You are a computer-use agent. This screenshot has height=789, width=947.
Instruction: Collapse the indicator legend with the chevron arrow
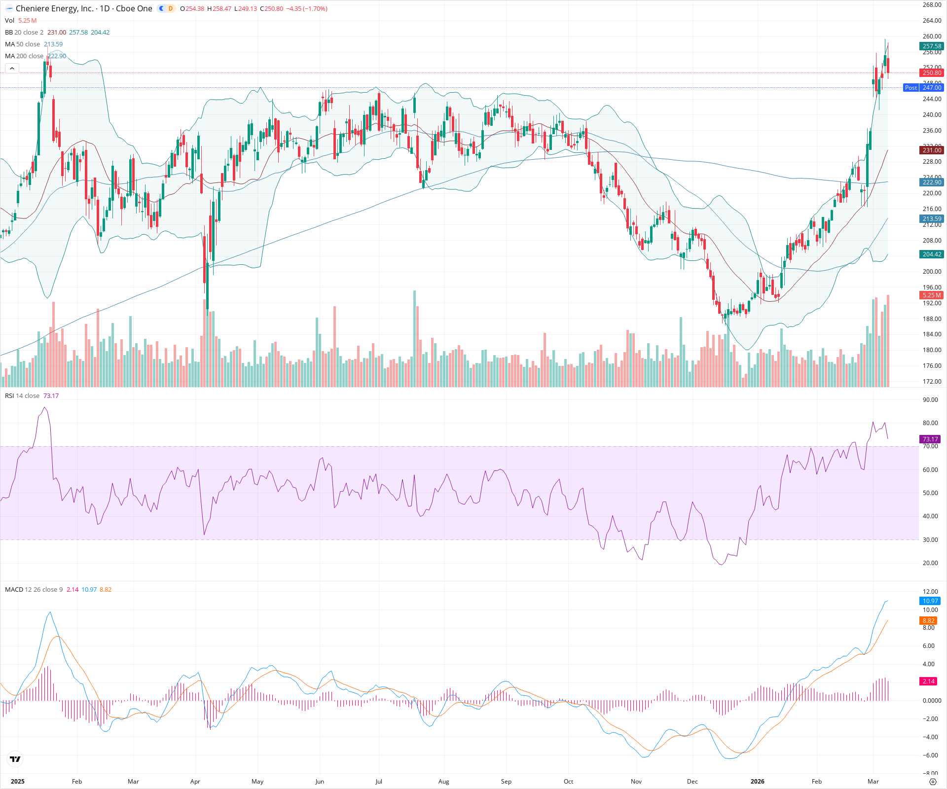(x=12, y=68)
